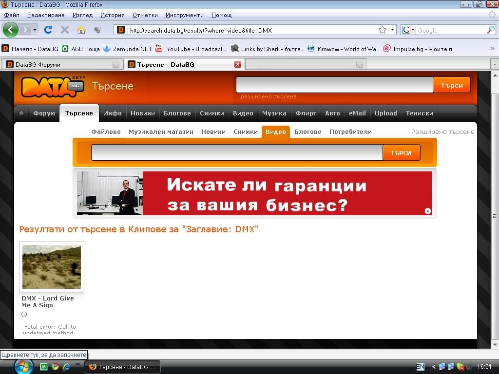This screenshot has height=374, width=499.
Task: Open the Windows Start orb
Action: click(x=23, y=366)
